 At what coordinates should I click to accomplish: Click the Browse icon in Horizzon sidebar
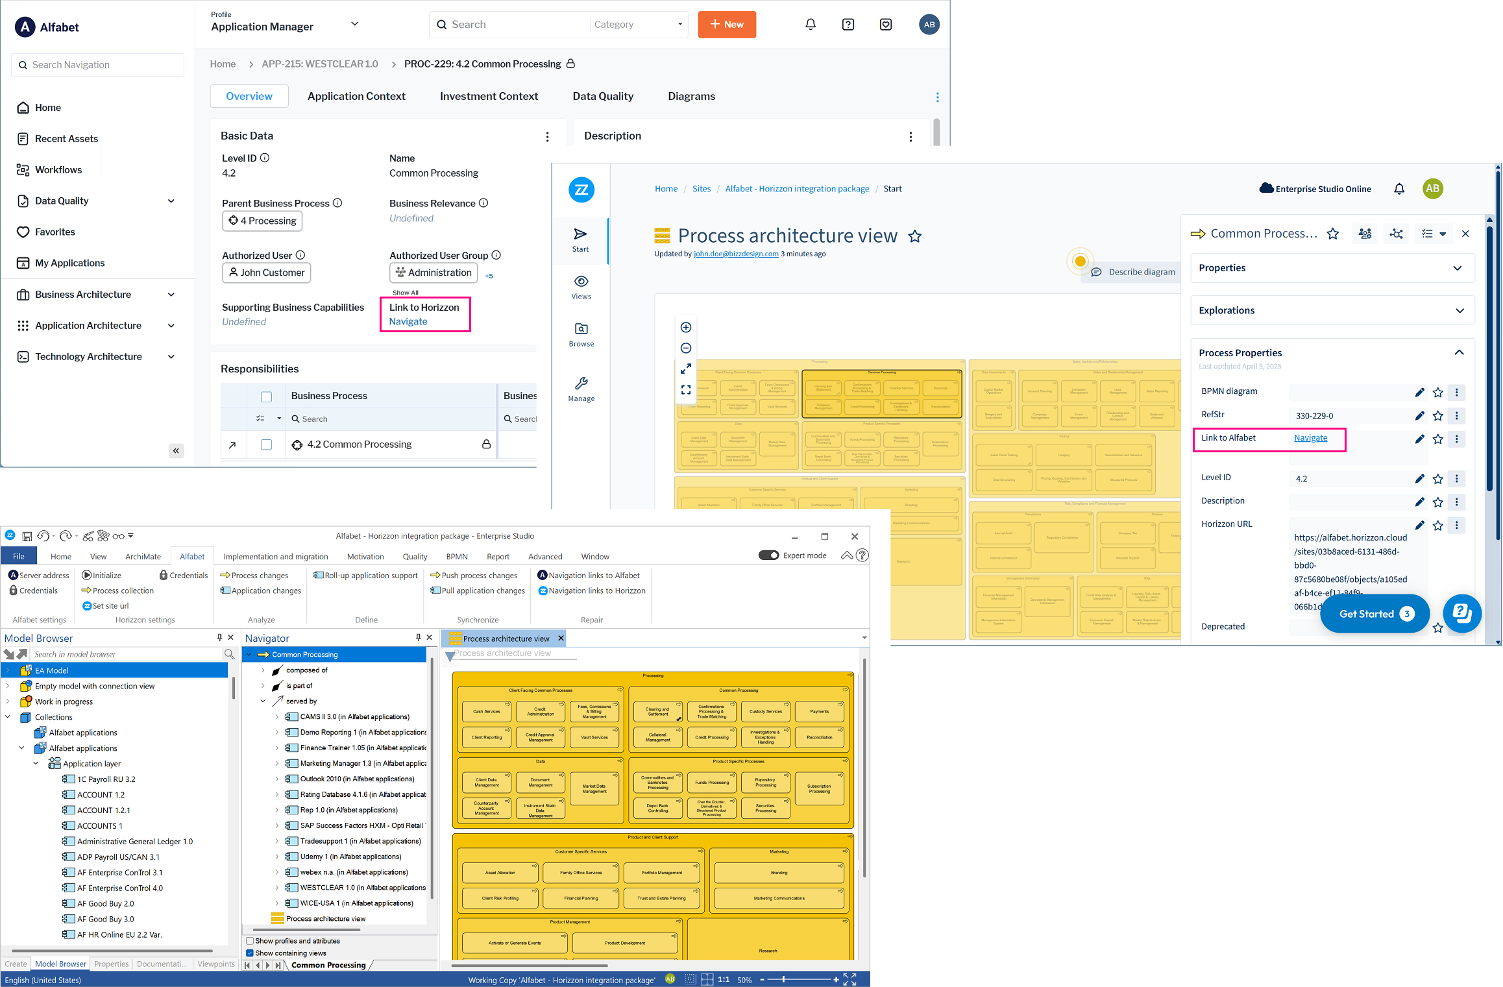(x=581, y=334)
